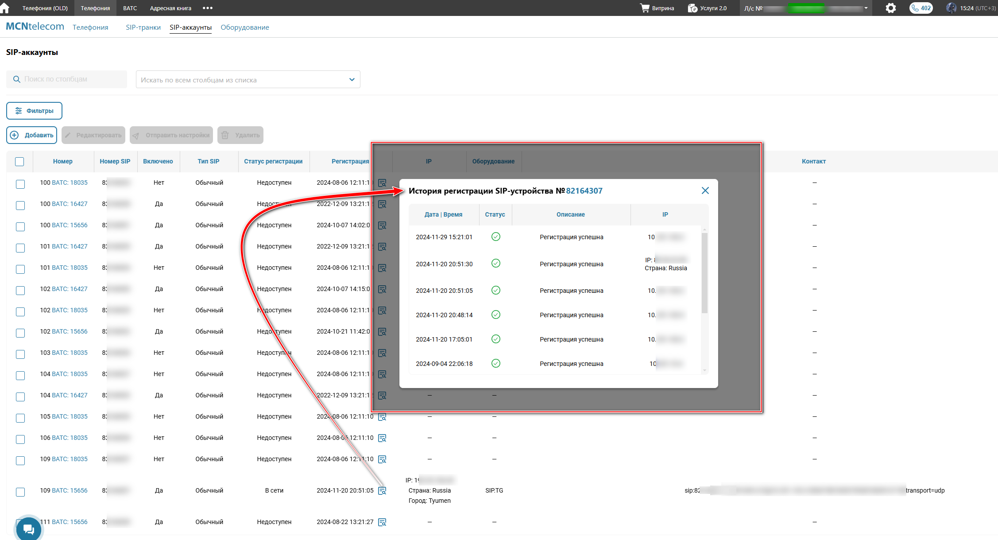Check the row 109 ВАТС: 15656 checkbox
Screen dimensions: 998x540
pyautogui.click(x=20, y=492)
